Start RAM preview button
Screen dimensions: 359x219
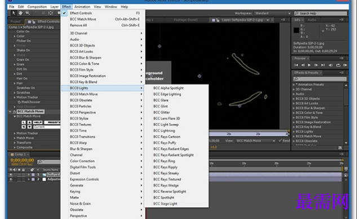coord(345,65)
